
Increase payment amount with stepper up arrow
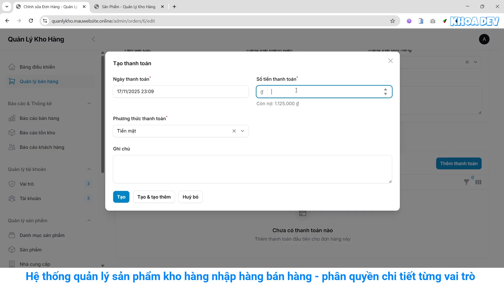coord(385,89)
